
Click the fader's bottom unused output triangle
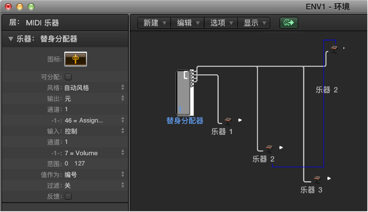[x=192, y=86]
